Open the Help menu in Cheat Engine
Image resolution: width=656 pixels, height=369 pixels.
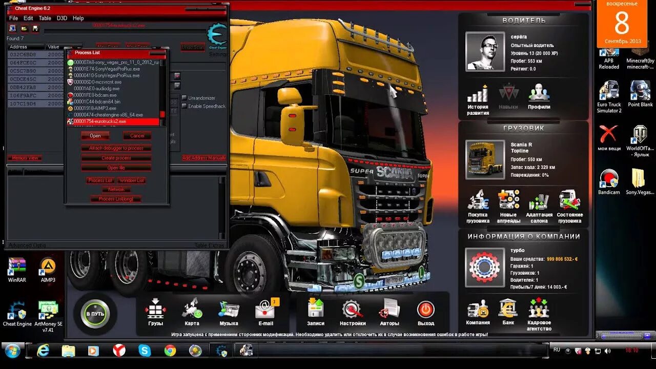[78, 18]
